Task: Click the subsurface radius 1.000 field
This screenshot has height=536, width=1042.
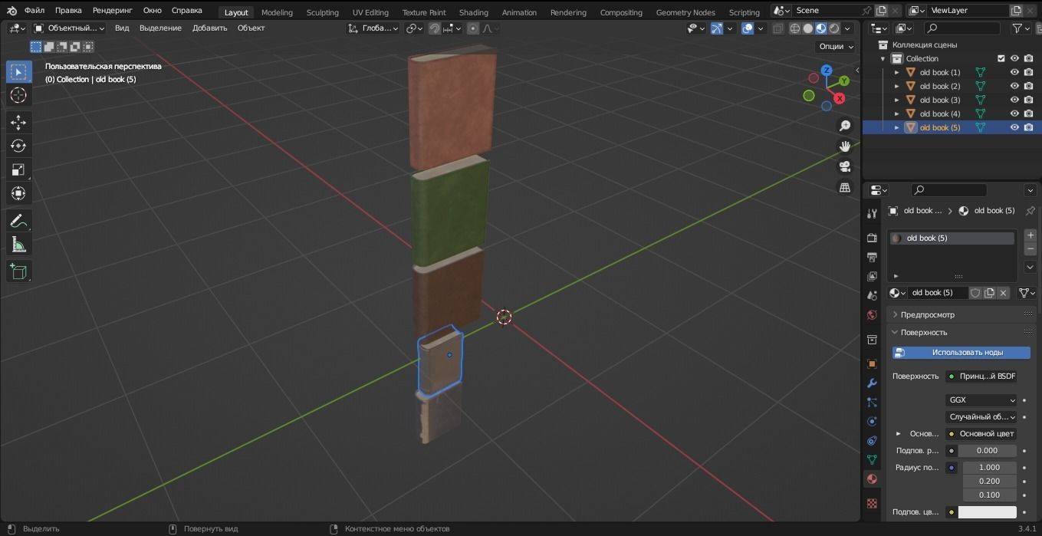Action: 989,467
